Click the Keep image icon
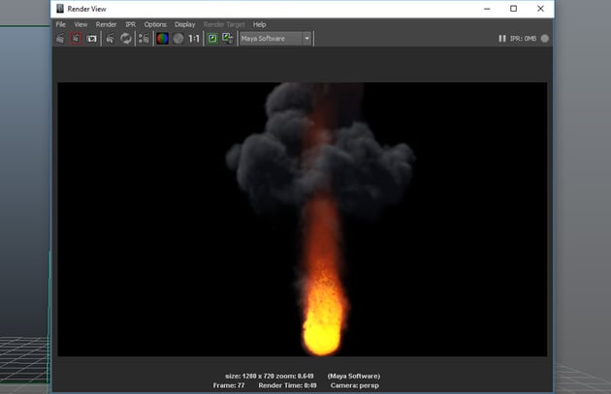The height and width of the screenshot is (394, 611). 212,39
